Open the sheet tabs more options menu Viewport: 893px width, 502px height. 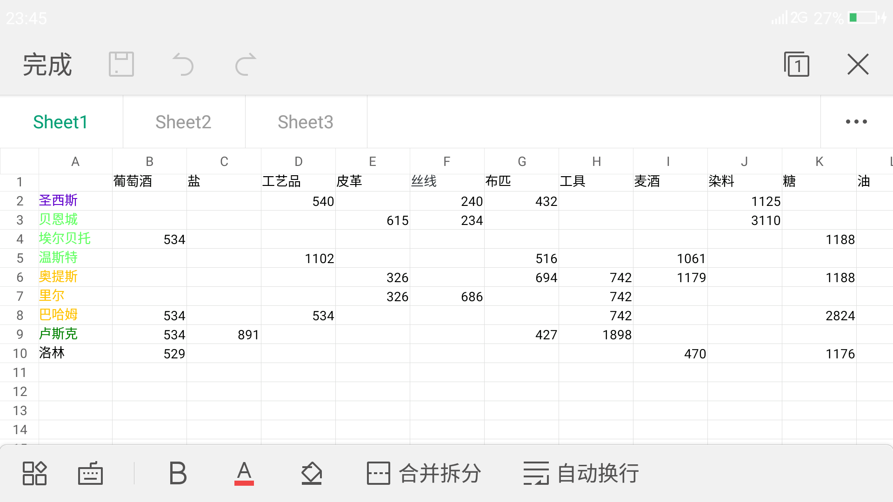click(856, 122)
